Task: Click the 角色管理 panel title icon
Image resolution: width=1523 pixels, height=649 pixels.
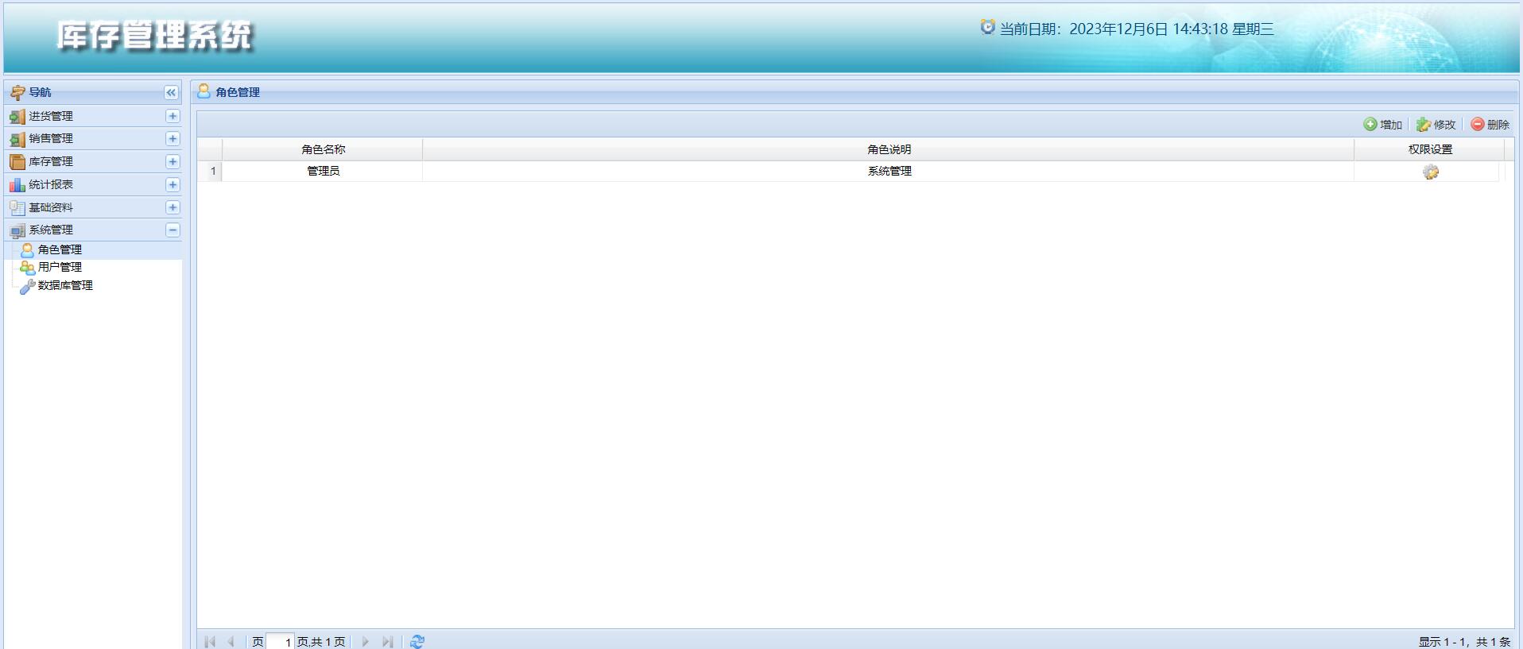Action: tap(203, 91)
